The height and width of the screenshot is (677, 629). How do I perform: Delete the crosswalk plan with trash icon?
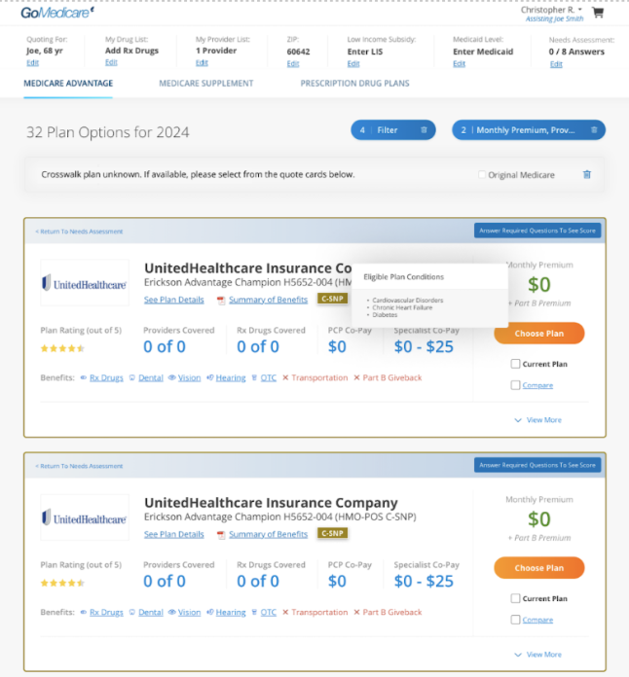point(586,174)
